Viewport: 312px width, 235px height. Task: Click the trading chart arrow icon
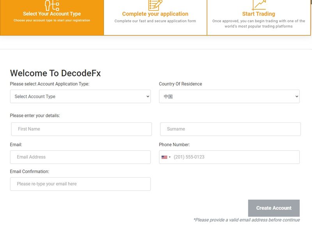coord(259,5)
